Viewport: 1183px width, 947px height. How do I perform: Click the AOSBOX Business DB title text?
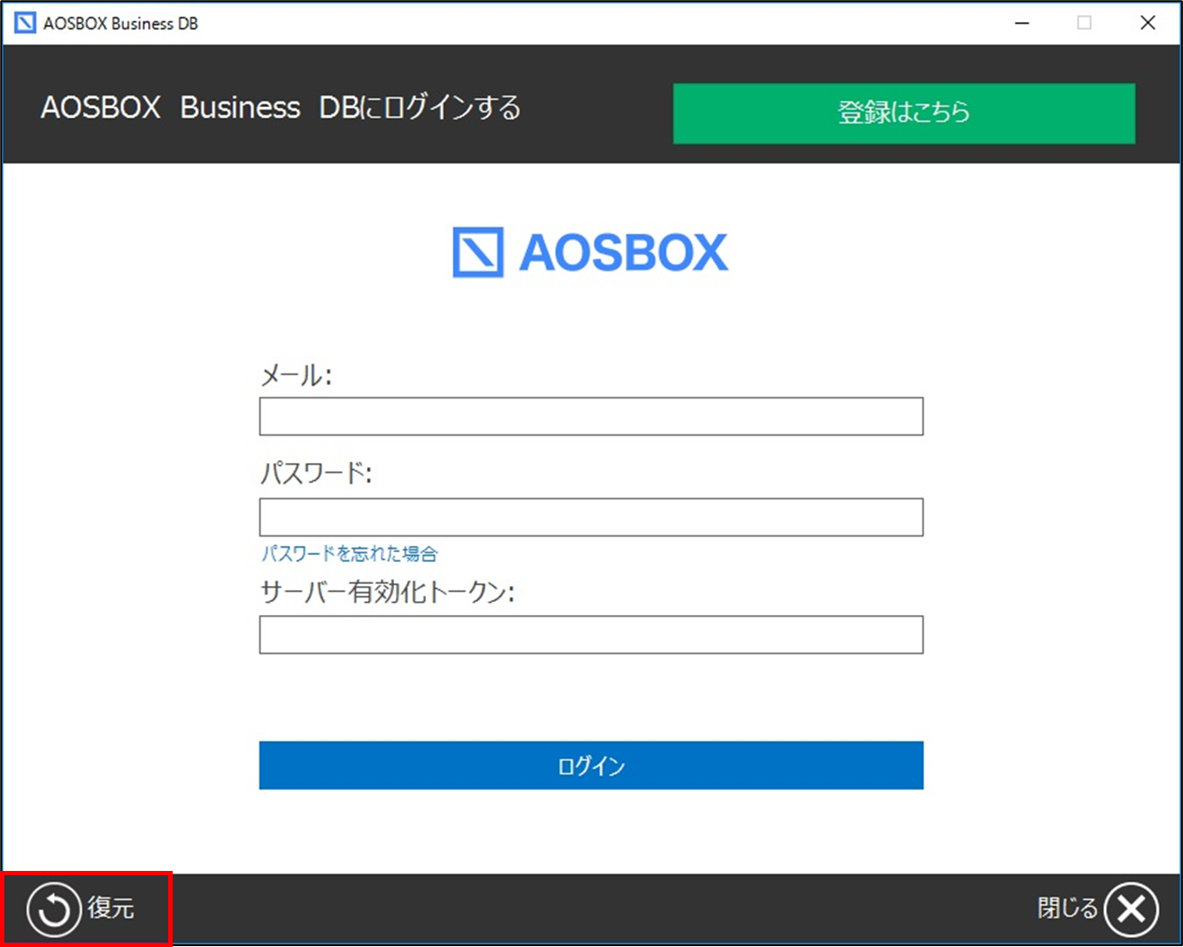[120, 24]
